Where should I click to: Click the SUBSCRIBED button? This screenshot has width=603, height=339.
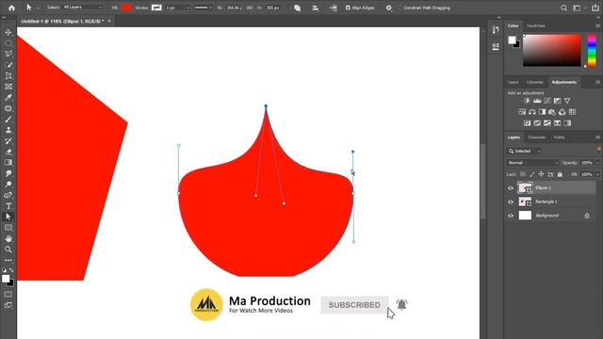[354, 305]
